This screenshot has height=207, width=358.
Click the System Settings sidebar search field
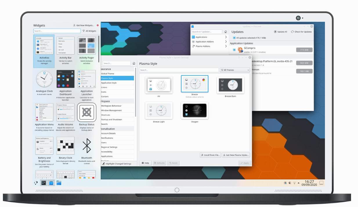click(116, 63)
